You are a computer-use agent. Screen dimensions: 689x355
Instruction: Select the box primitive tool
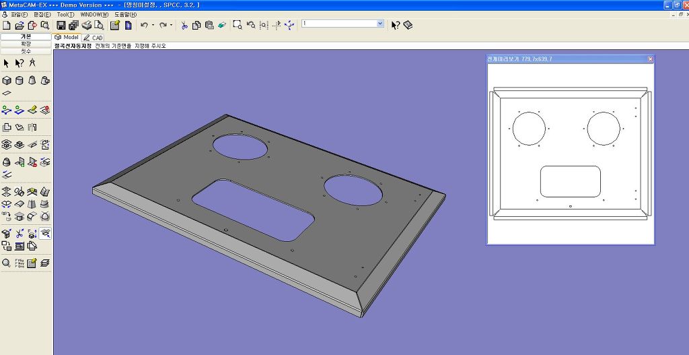(7, 80)
